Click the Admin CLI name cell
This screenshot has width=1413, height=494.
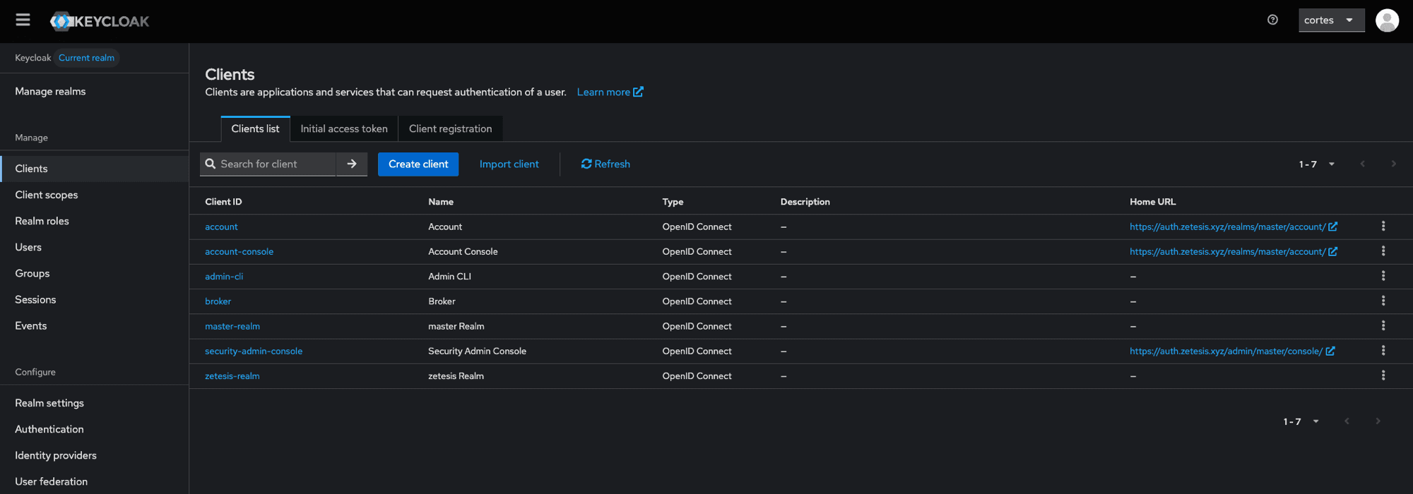click(449, 276)
